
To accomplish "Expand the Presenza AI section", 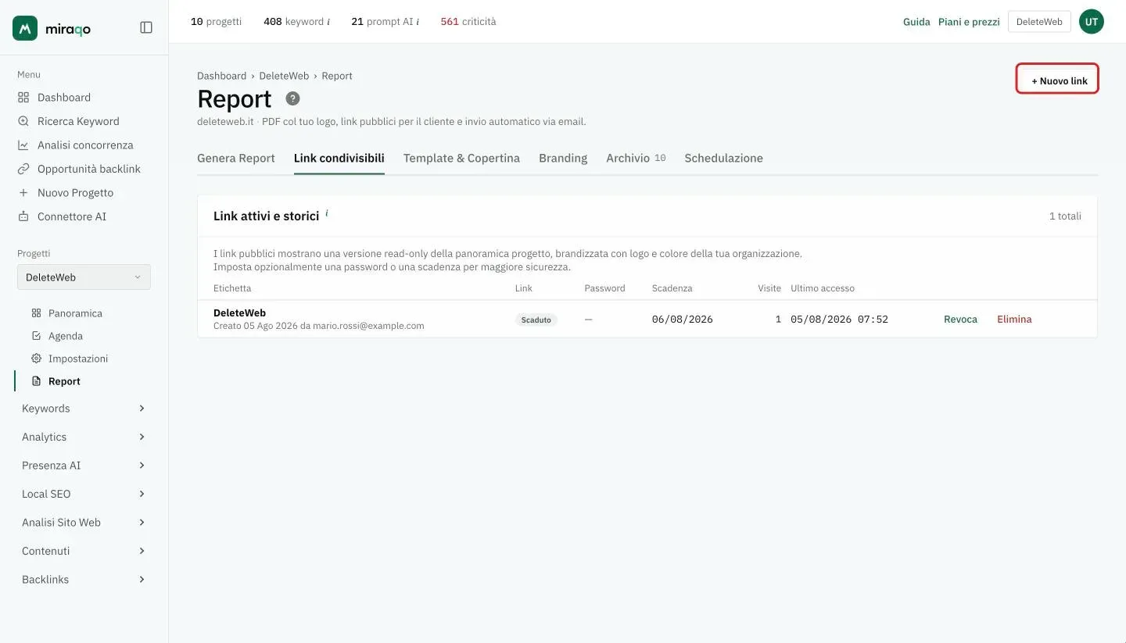I will pos(84,466).
